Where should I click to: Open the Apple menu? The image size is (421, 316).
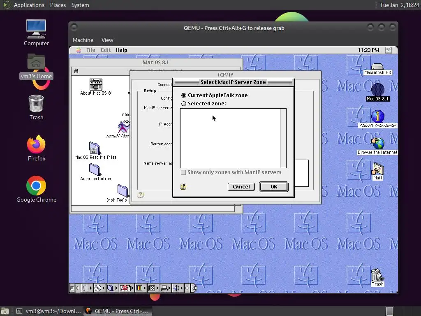pyautogui.click(x=79, y=50)
